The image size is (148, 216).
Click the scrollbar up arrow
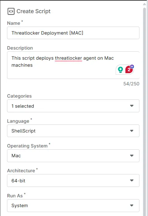(x=144, y=4)
